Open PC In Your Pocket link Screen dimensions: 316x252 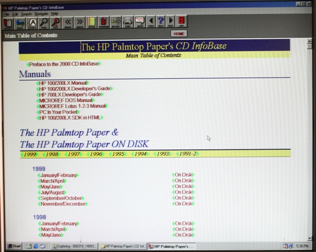tap(58, 112)
